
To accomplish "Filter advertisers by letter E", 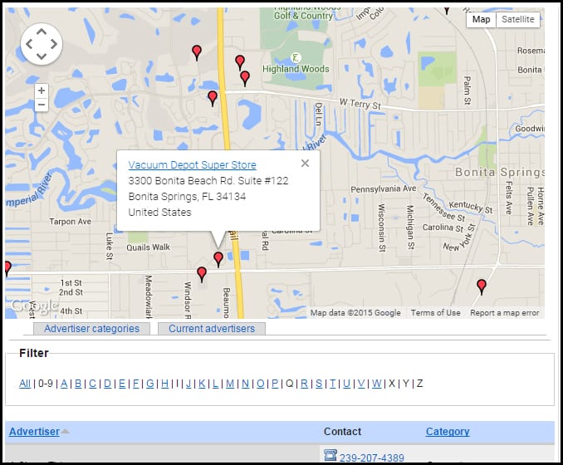I will 122,384.
